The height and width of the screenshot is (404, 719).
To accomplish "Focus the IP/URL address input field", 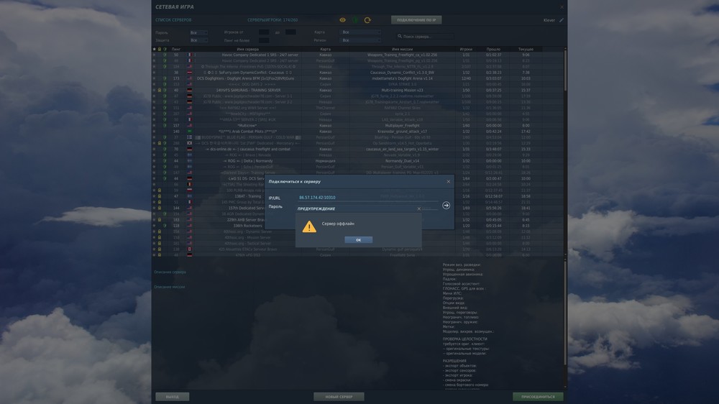I will (368, 198).
